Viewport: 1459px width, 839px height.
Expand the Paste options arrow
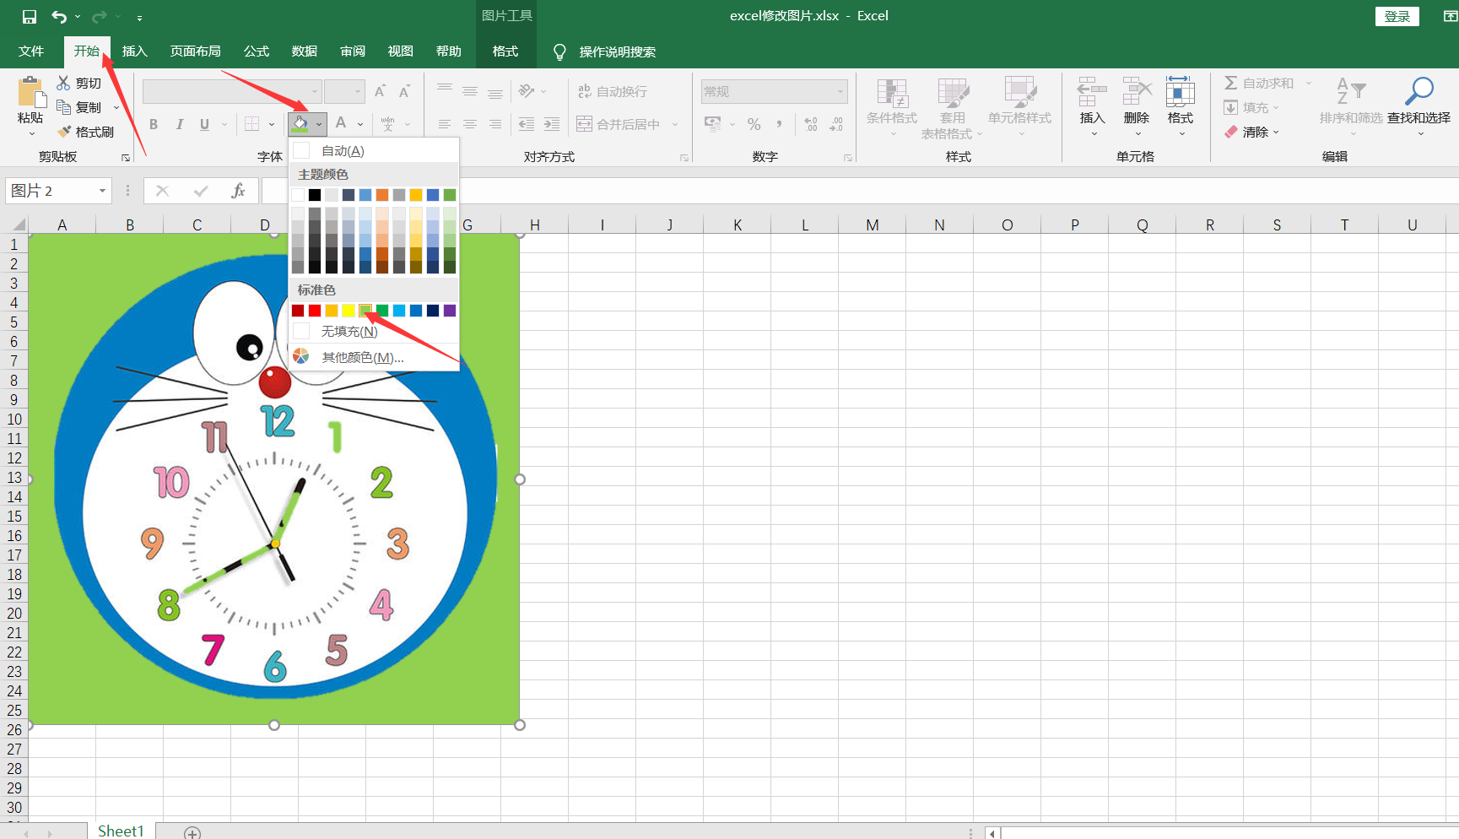point(31,134)
